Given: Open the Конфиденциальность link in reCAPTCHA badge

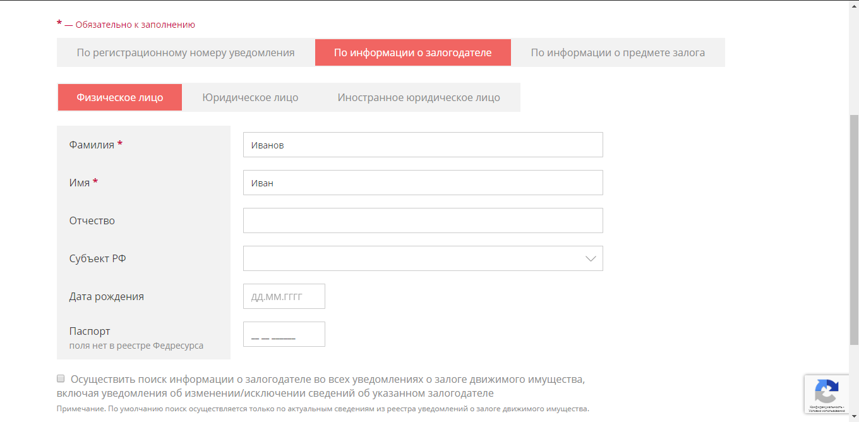Looking at the screenshot, I should click(x=823, y=406).
